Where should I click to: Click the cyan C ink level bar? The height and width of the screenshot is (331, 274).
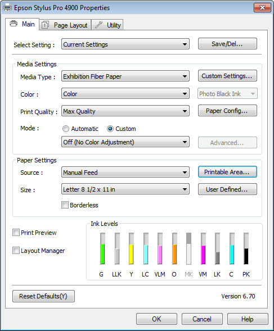[232, 248]
